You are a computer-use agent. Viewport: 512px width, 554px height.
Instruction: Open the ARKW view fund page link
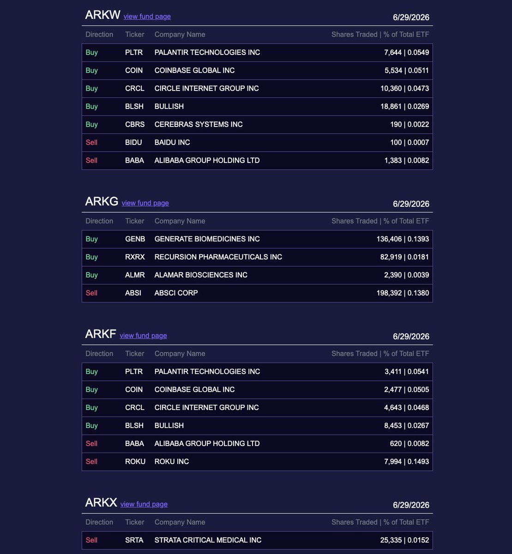147,17
